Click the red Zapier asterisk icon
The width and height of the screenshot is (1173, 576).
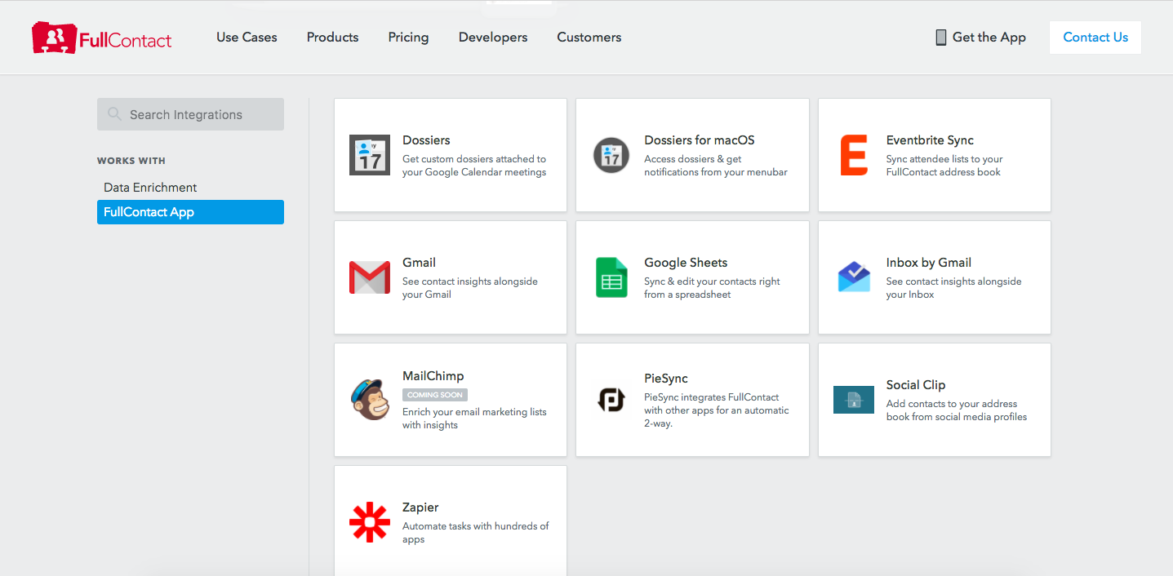[x=370, y=522]
